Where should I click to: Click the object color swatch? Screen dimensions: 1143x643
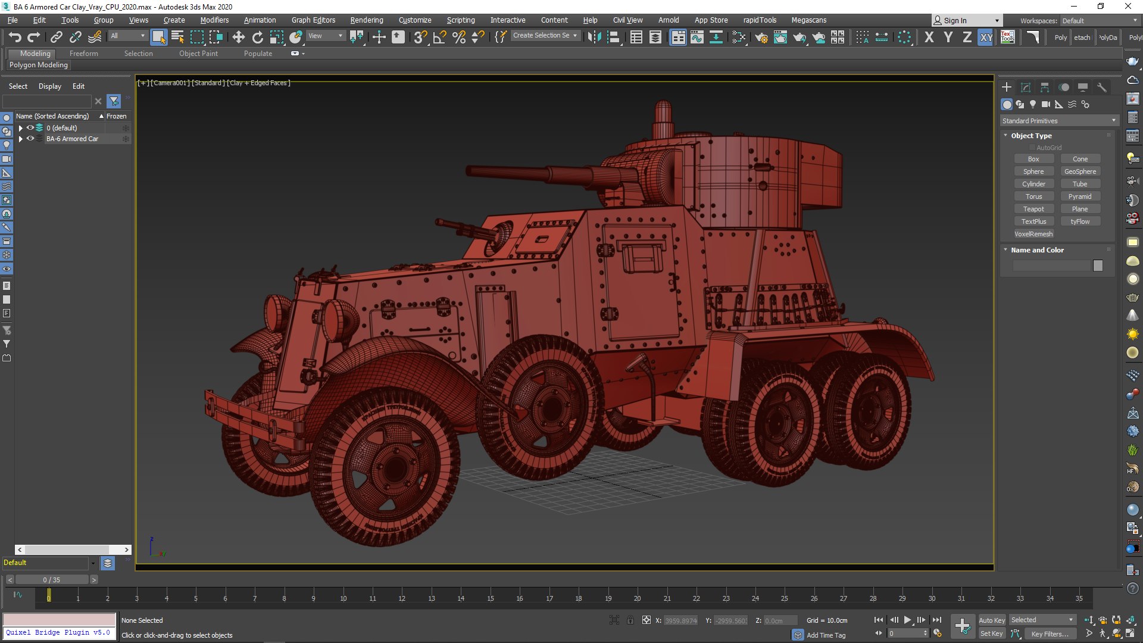click(x=1098, y=266)
